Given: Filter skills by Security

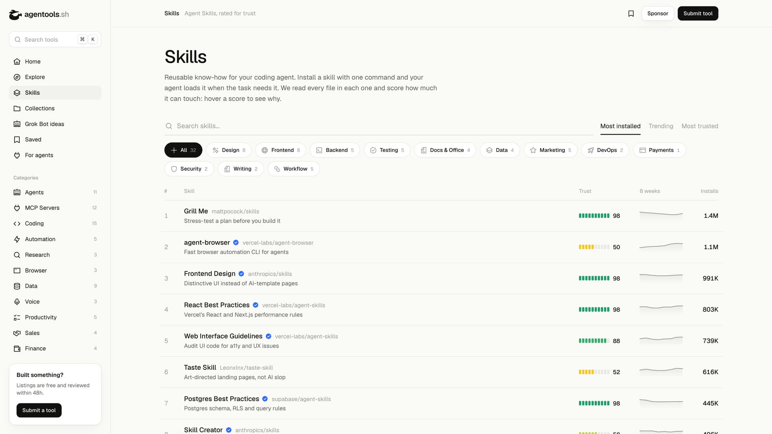Looking at the screenshot, I should click(x=189, y=169).
